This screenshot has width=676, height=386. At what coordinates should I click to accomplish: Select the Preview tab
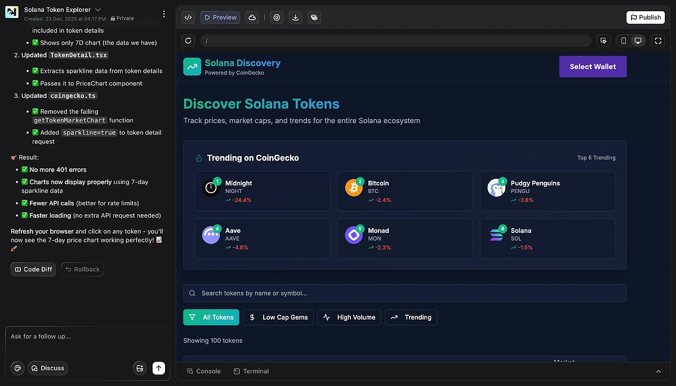[x=220, y=17]
